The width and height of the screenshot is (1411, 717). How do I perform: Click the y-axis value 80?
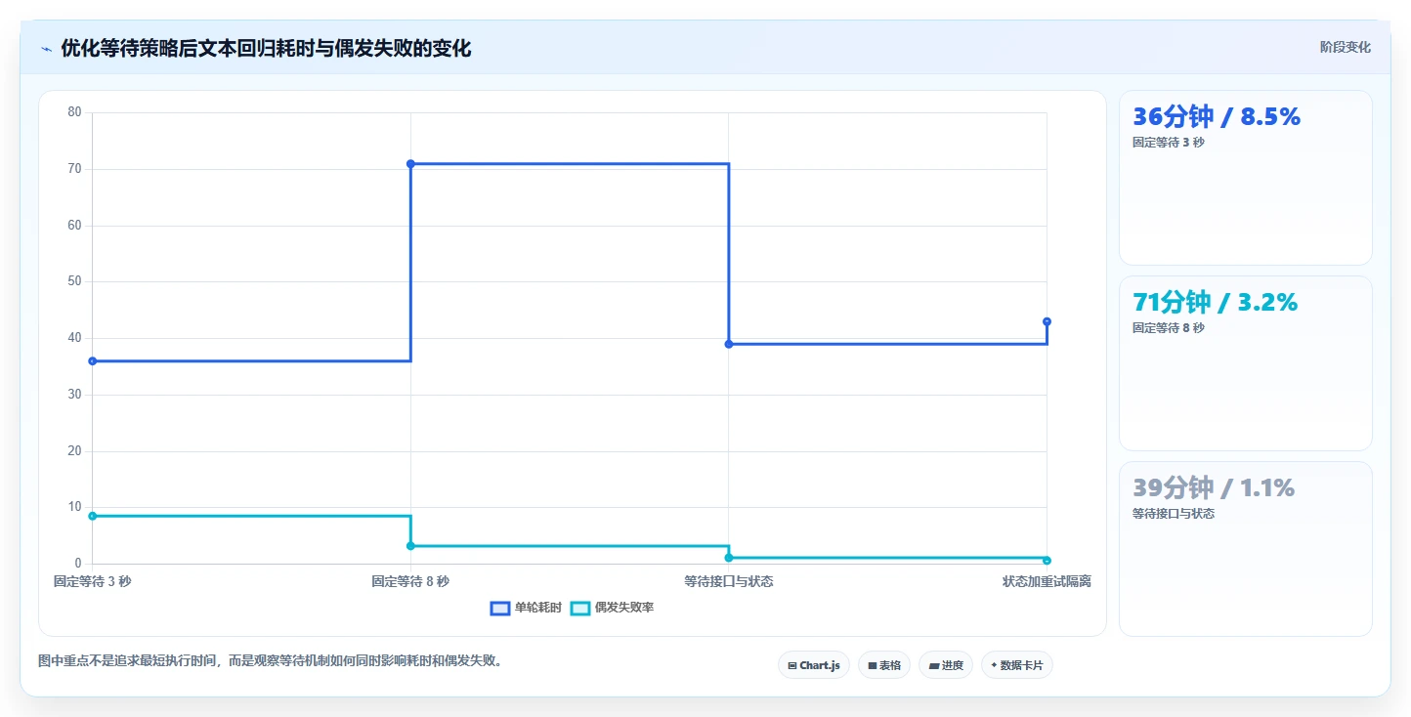pos(74,112)
